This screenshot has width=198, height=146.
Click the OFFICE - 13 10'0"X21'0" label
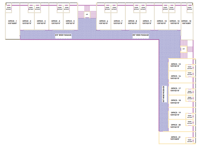(175, 22)
